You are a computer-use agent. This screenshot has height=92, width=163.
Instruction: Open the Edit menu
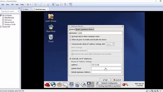[x=3, y=5]
